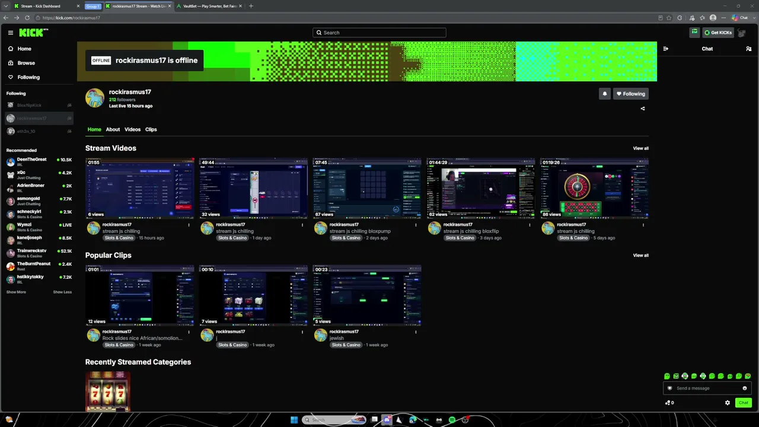Insert the first green Kick emote
759x427 pixels.
pos(667,376)
